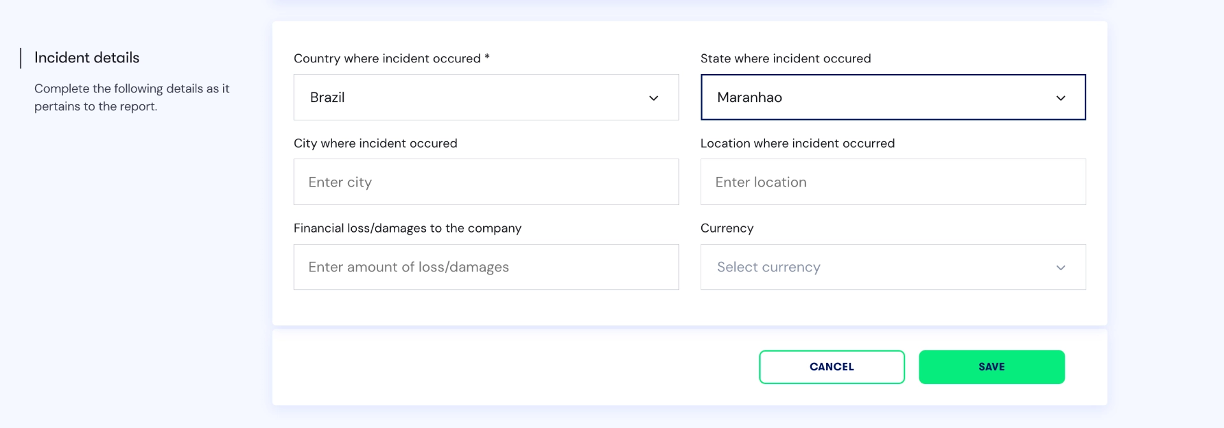1224x428 pixels.
Task: Open the State dropdown showing Maranhao
Action: tap(893, 97)
